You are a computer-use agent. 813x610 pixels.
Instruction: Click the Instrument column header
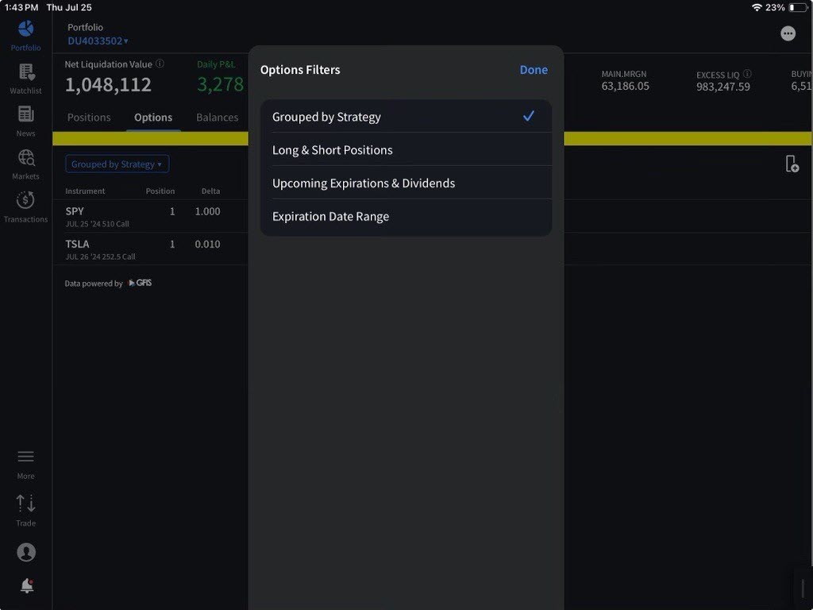tap(85, 191)
